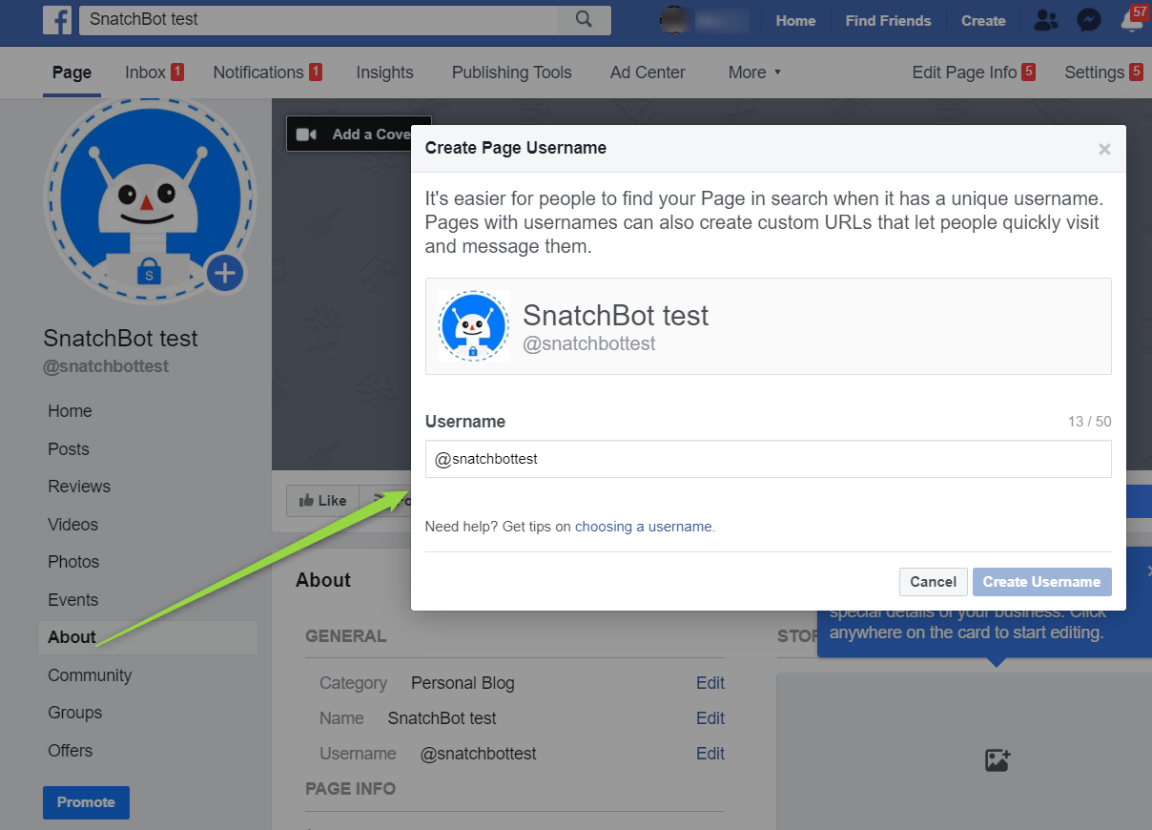The height and width of the screenshot is (830, 1152).
Task: Click the Promote button
Action: [86, 802]
